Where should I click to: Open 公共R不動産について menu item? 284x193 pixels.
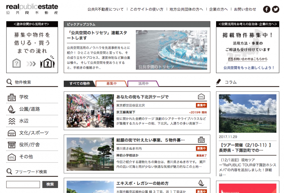pyautogui.click(x=105, y=9)
